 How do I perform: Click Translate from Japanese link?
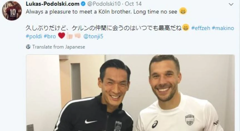point(59,47)
